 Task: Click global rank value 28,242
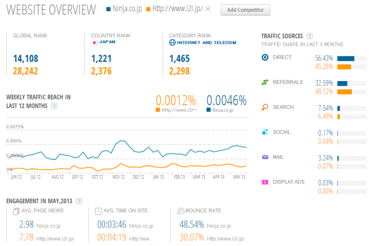point(25,71)
